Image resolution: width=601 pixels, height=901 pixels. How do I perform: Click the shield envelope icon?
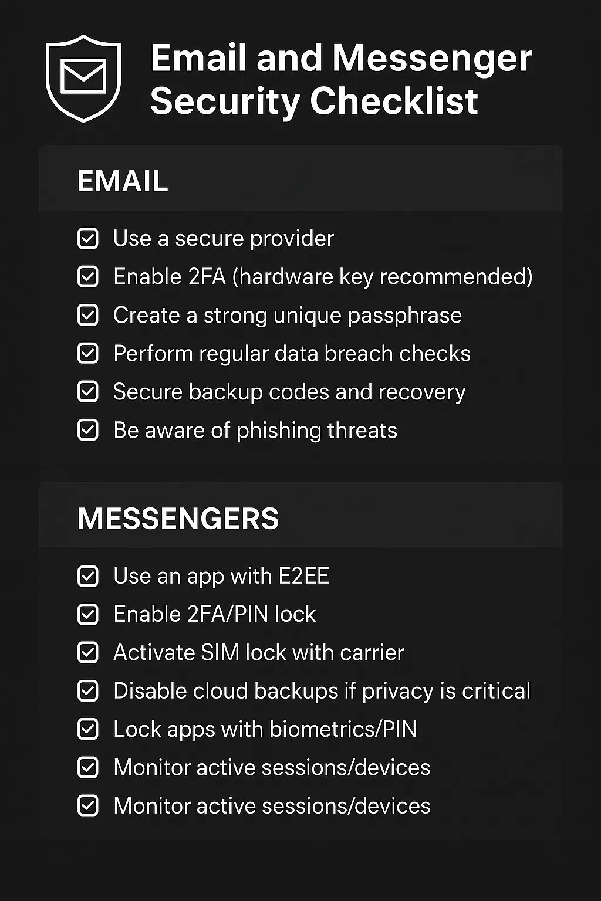click(x=83, y=78)
